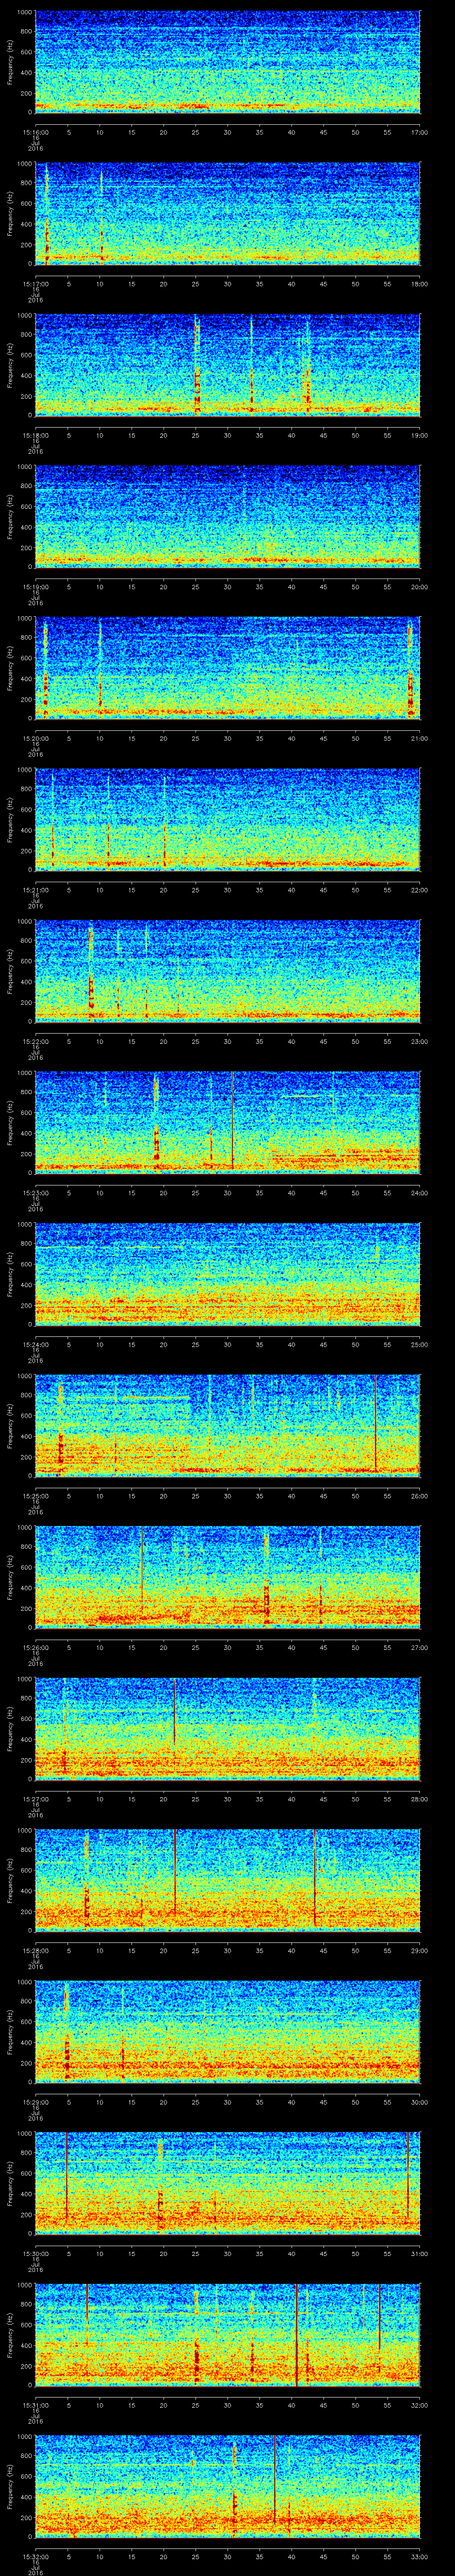The width and height of the screenshot is (455, 2576).
Task: Select the spectrogram panel starting at 15:26:00
Action: 227,1577
